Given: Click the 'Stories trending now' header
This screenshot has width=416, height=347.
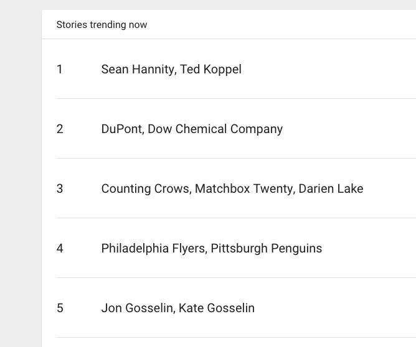Looking at the screenshot, I should click(x=102, y=25).
